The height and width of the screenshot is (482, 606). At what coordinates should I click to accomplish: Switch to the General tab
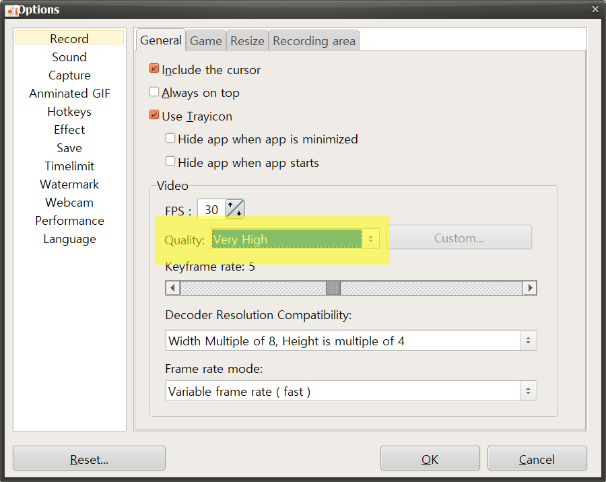[x=161, y=40]
